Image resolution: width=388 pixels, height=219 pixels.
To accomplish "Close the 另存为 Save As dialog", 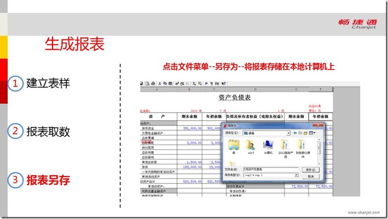I will (x=318, y=125).
